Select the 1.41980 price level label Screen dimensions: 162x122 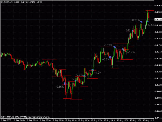click(158, 32)
